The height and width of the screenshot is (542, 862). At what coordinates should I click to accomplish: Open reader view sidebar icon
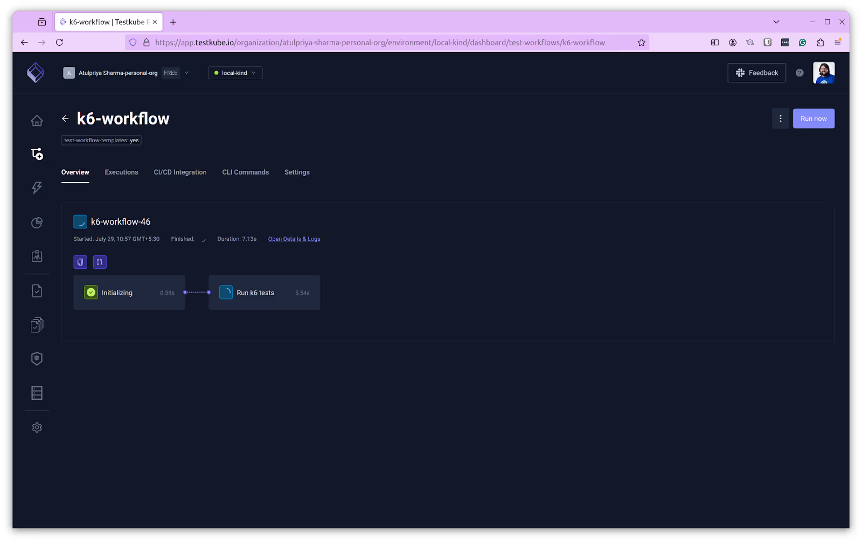coord(715,42)
